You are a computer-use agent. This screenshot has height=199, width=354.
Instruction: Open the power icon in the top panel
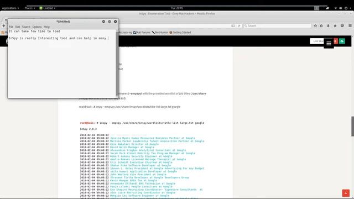point(346,8)
